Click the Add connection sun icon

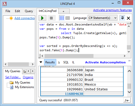click(11, 18)
